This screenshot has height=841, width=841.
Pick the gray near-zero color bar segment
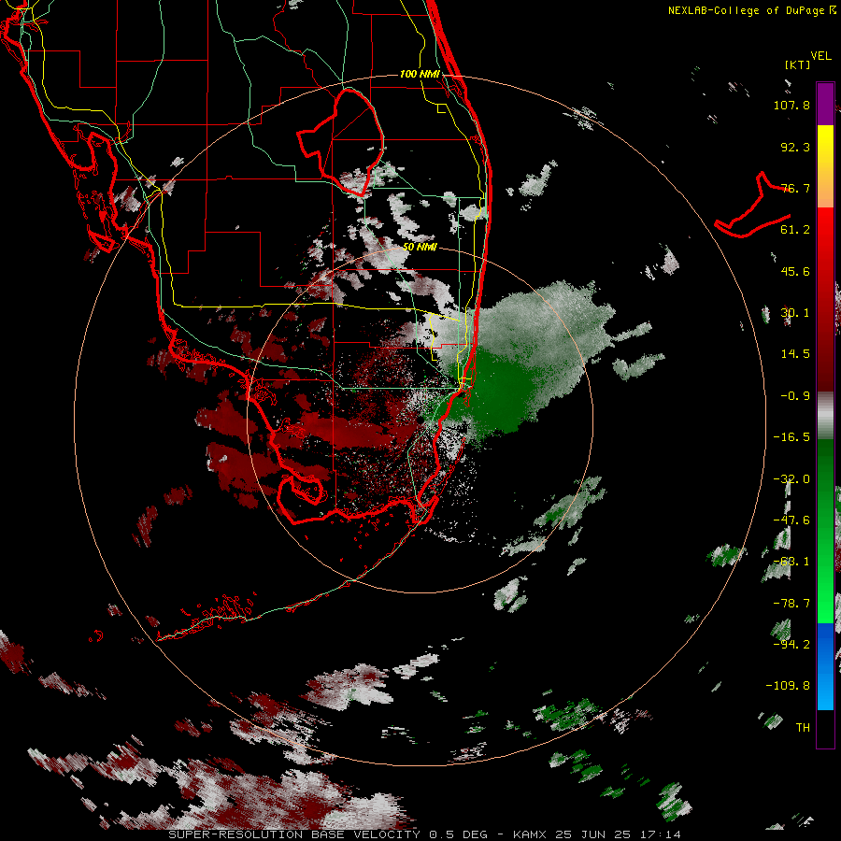pos(825,416)
